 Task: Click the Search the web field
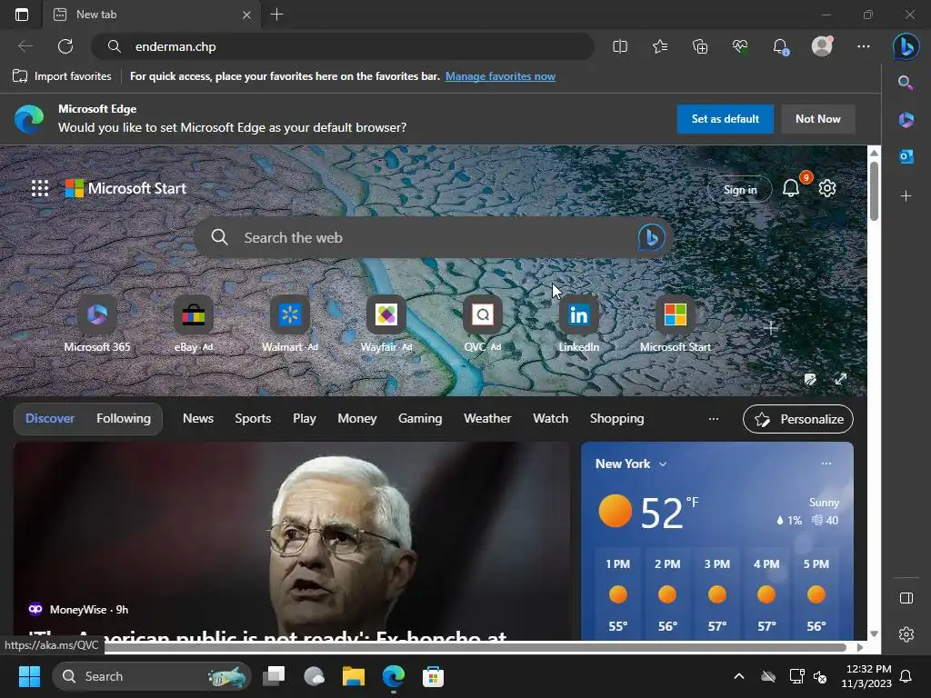click(x=434, y=237)
